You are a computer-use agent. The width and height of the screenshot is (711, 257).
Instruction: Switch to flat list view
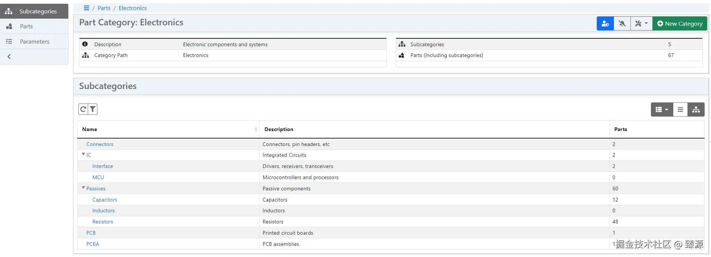[680, 110]
